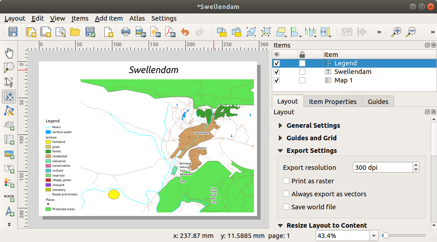Click the Undo arrow icon
Viewport: 437px width, 242px height.
tap(185, 32)
